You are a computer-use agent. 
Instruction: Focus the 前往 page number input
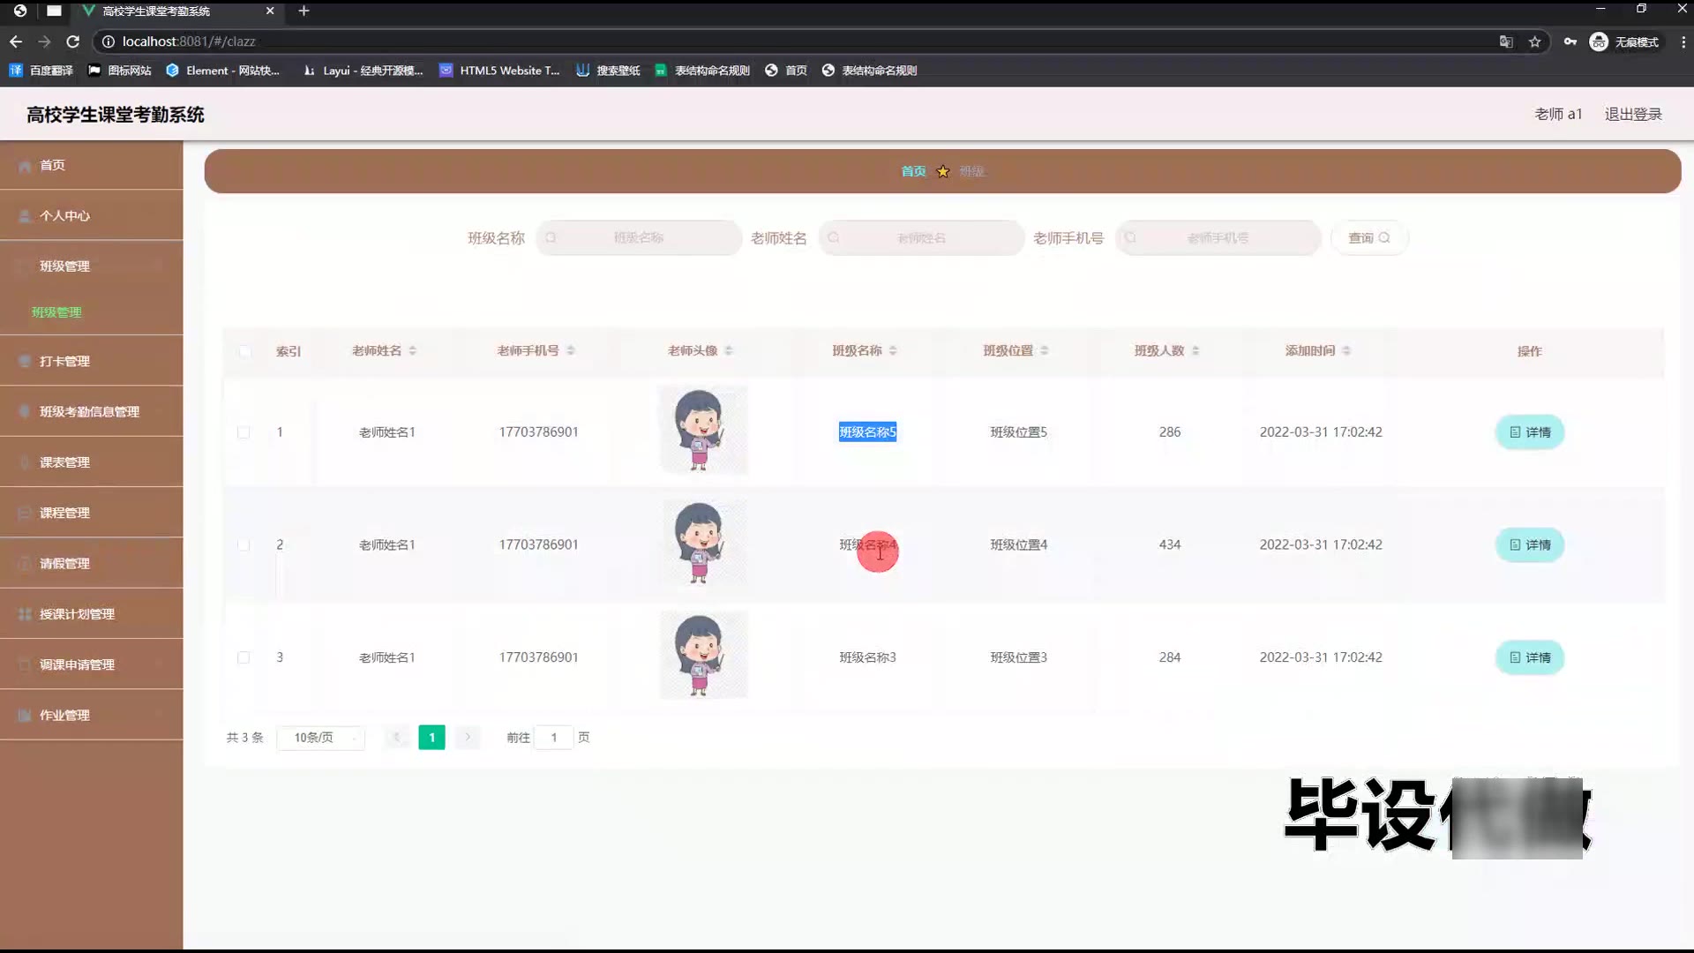554,738
